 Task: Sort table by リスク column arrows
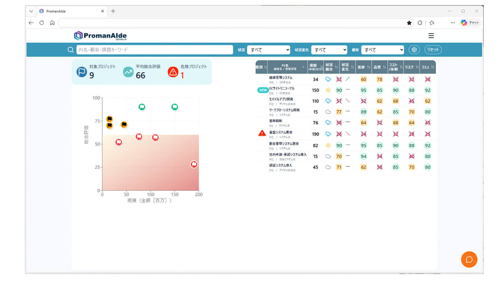pyautogui.click(x=417, y=67)
